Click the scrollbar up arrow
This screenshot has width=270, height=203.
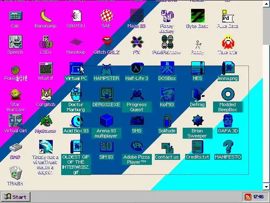(266, 4)
